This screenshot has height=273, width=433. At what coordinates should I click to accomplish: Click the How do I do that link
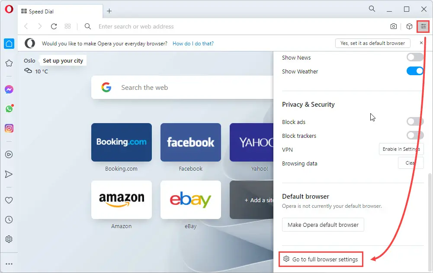tap(193, 44)
